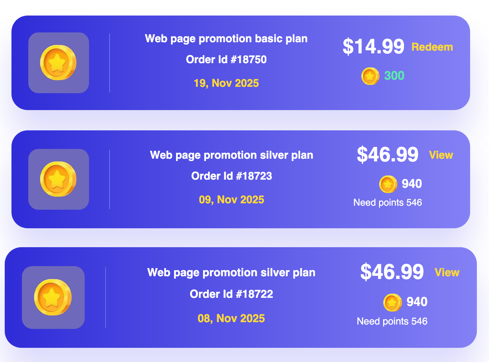This screenshot has width=489, height=362.
Task: Click the large coin icon on order #18722
Action: [53, 298]
